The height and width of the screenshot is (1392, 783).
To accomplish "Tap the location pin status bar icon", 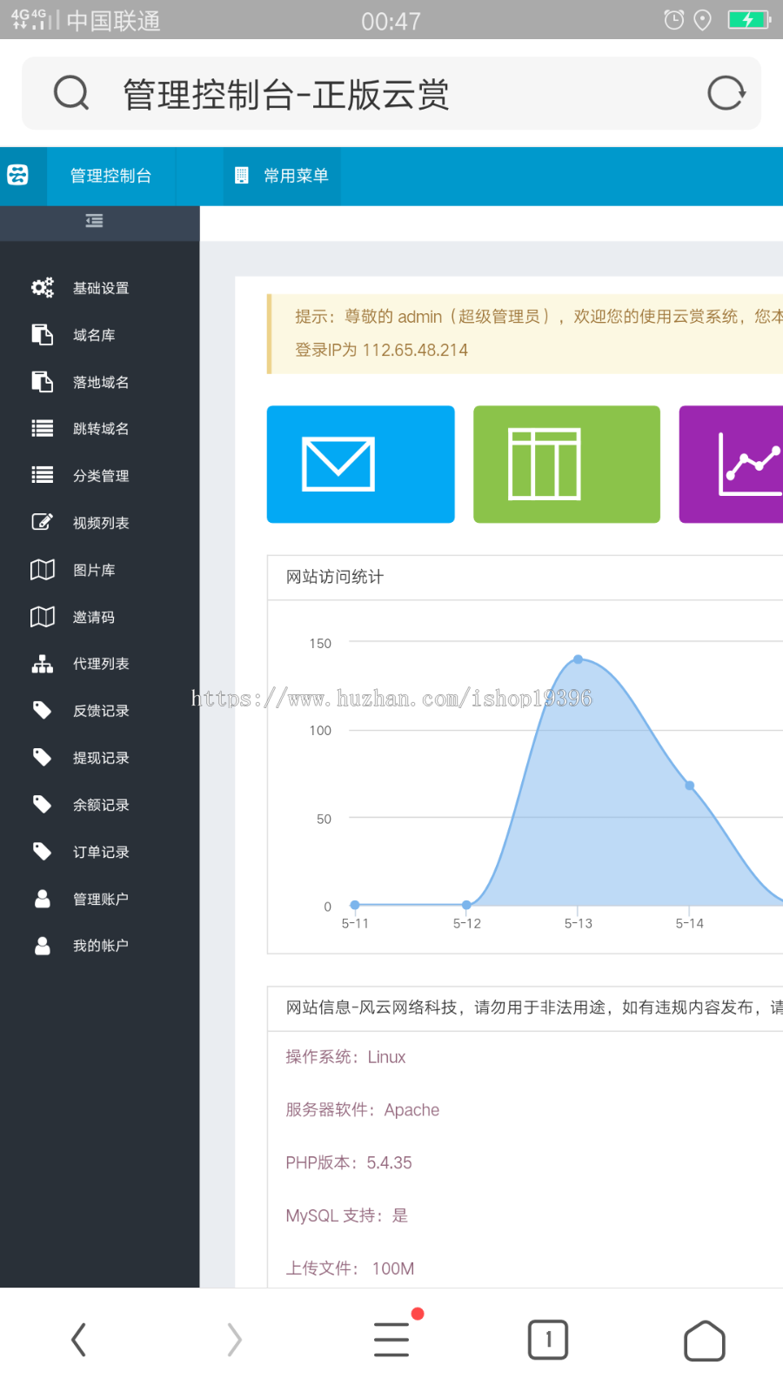I will click(703, 20).
